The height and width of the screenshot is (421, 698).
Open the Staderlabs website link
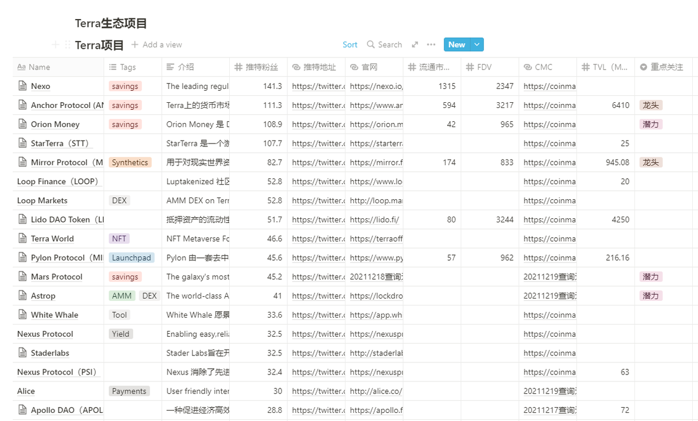click(x=376, y=352)
